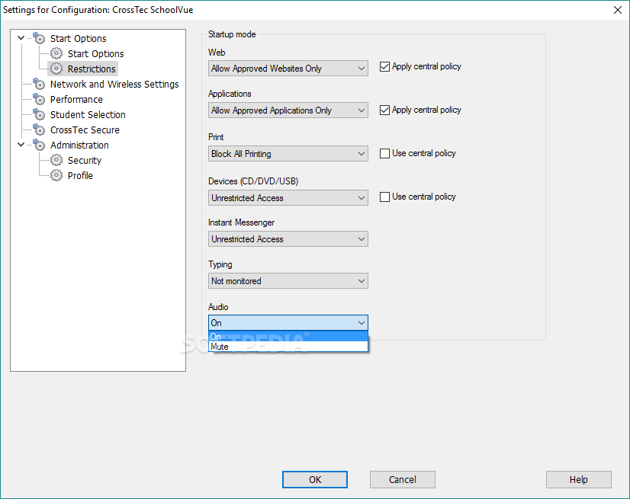This screenshot has width=630, height=499.
Task: Enable Use central policy for Print
Action: coord(384,153)
